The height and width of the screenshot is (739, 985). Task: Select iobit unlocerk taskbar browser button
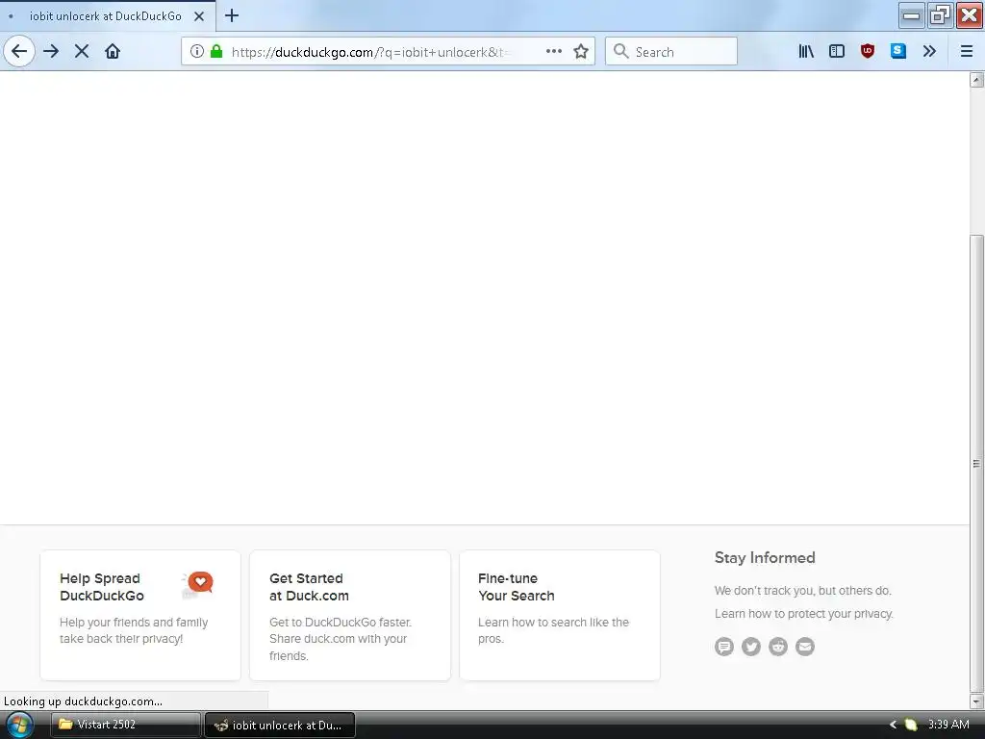click(280, 725)
